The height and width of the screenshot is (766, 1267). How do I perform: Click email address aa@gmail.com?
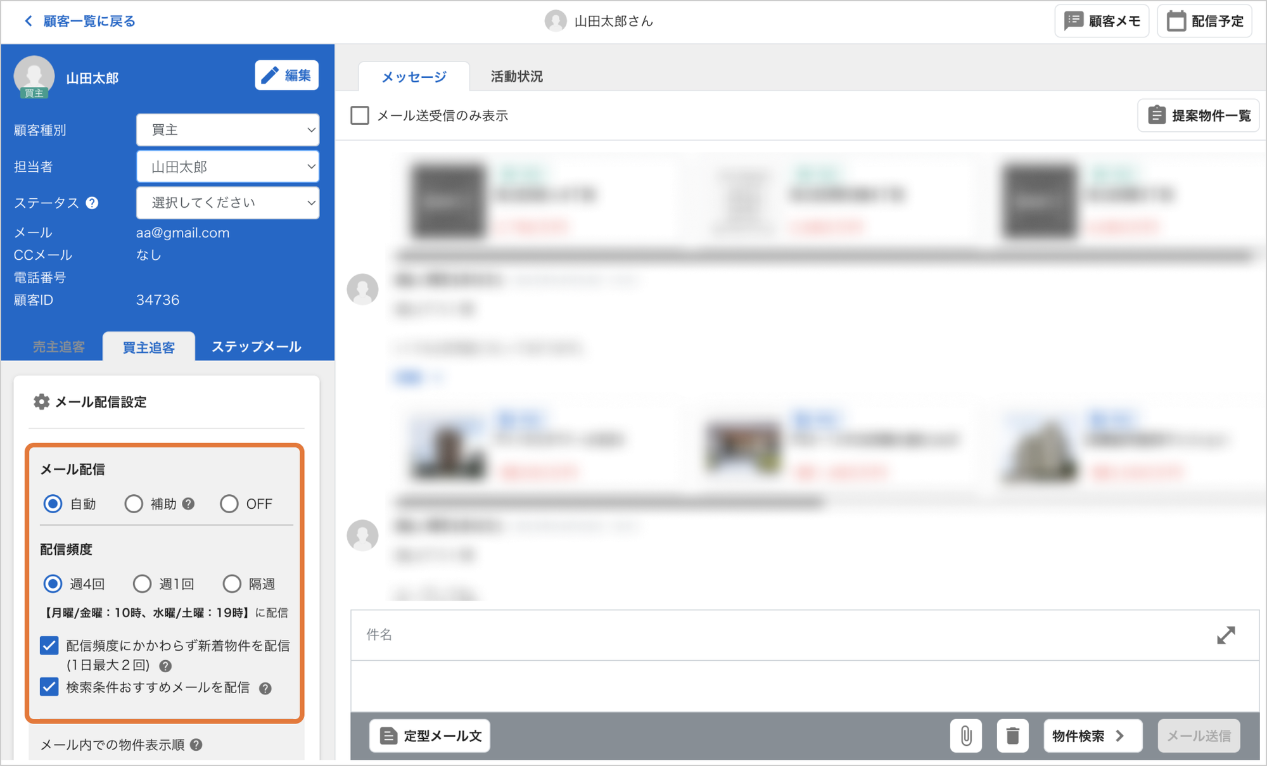pos(183,233)
